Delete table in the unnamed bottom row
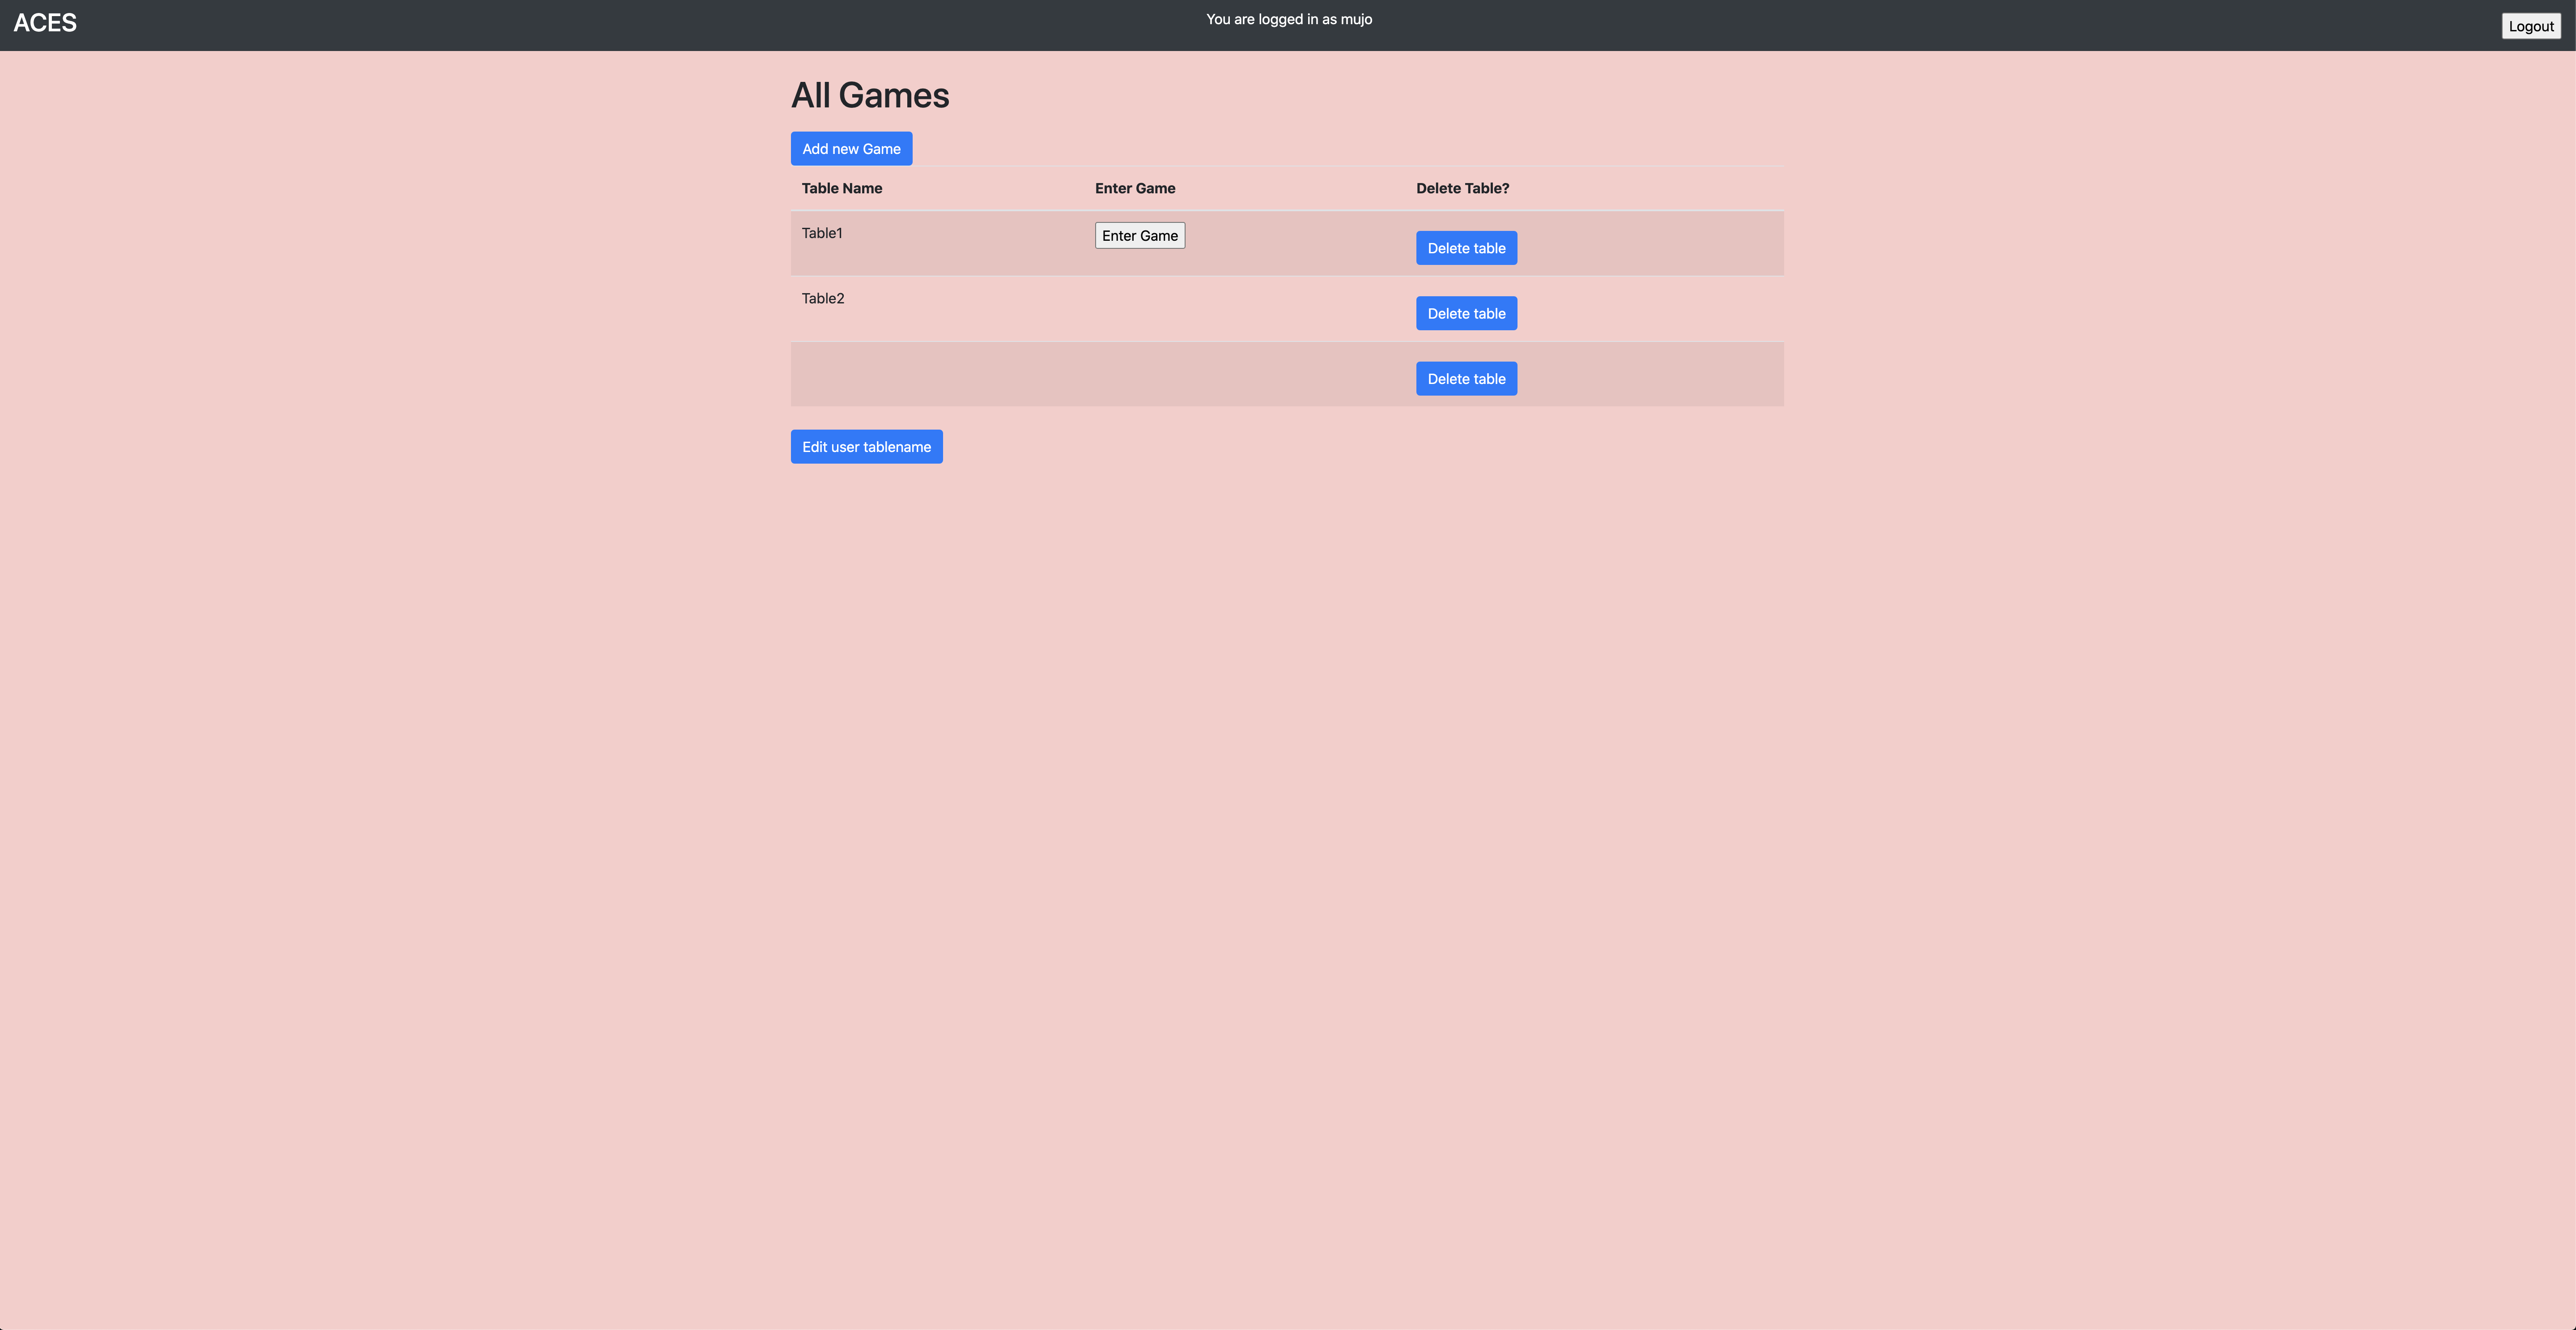Viewport: 2576px width, 1330px height. click(1466, 378)
